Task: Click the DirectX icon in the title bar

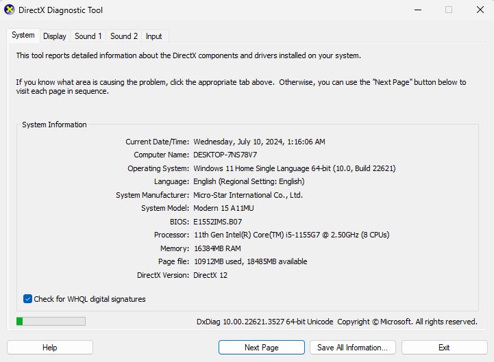Action: point(10,10)
